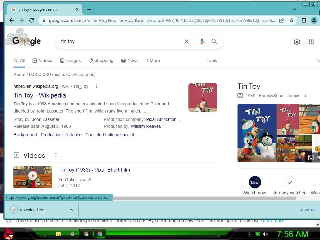Switch to the Images tab
This screenshot has width=320, height=240.
click(70, 60)
